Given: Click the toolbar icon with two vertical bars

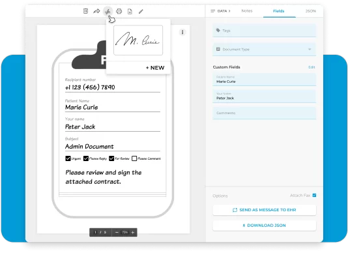Looking at the screenshot, I should coord(85,11).
